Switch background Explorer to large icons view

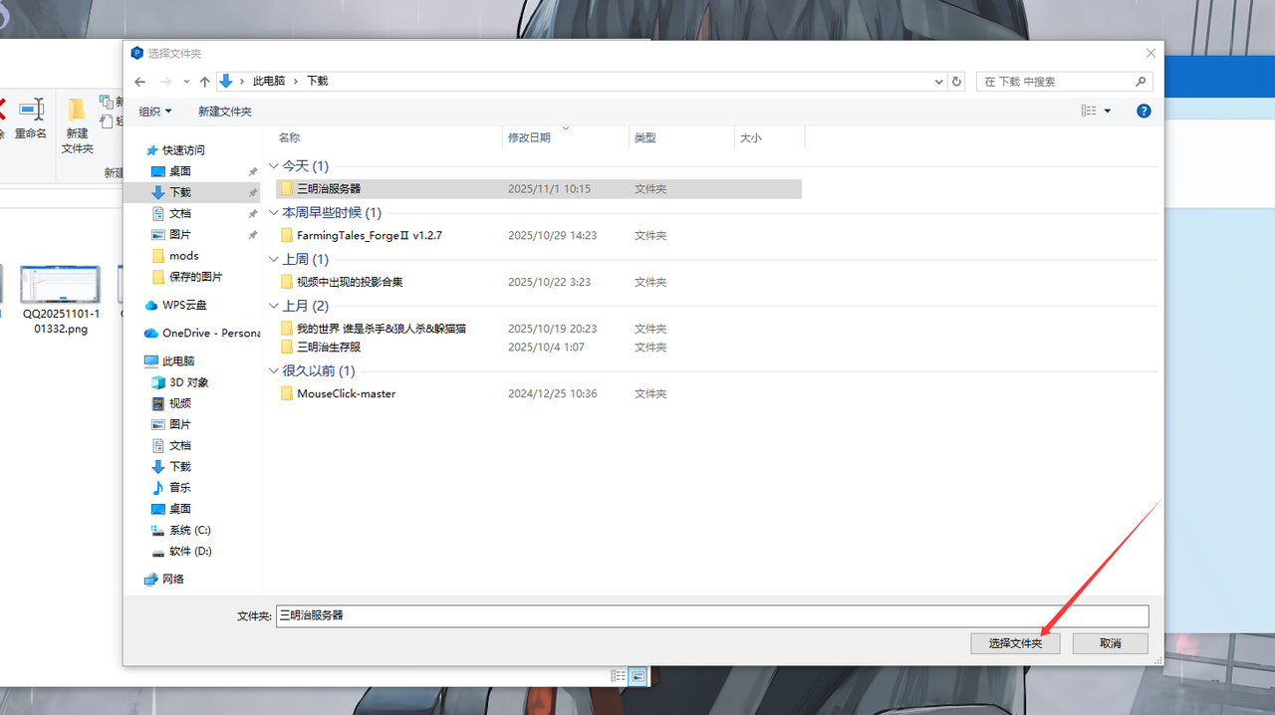[x=638, y=675]
